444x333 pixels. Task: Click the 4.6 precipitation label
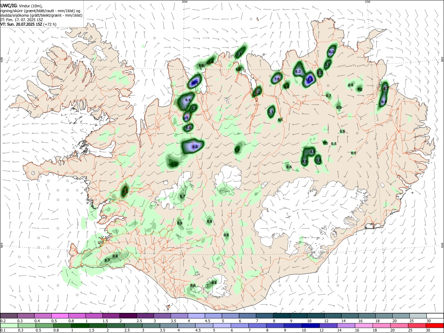312,152
